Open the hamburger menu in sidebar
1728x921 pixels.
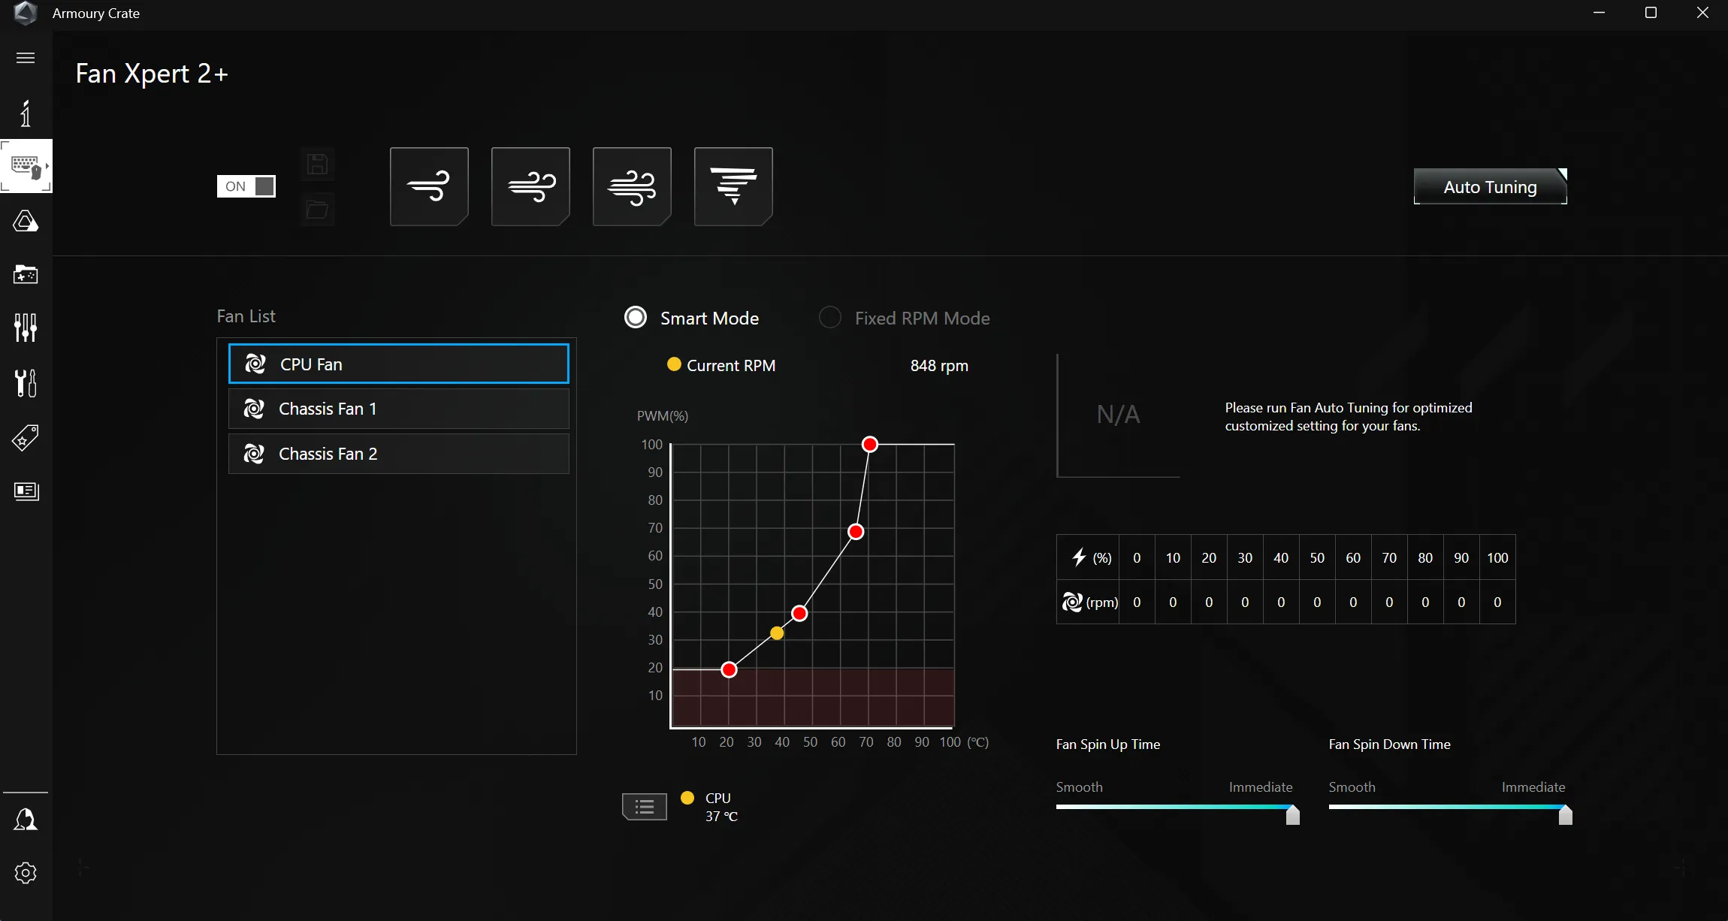point(26,58)
